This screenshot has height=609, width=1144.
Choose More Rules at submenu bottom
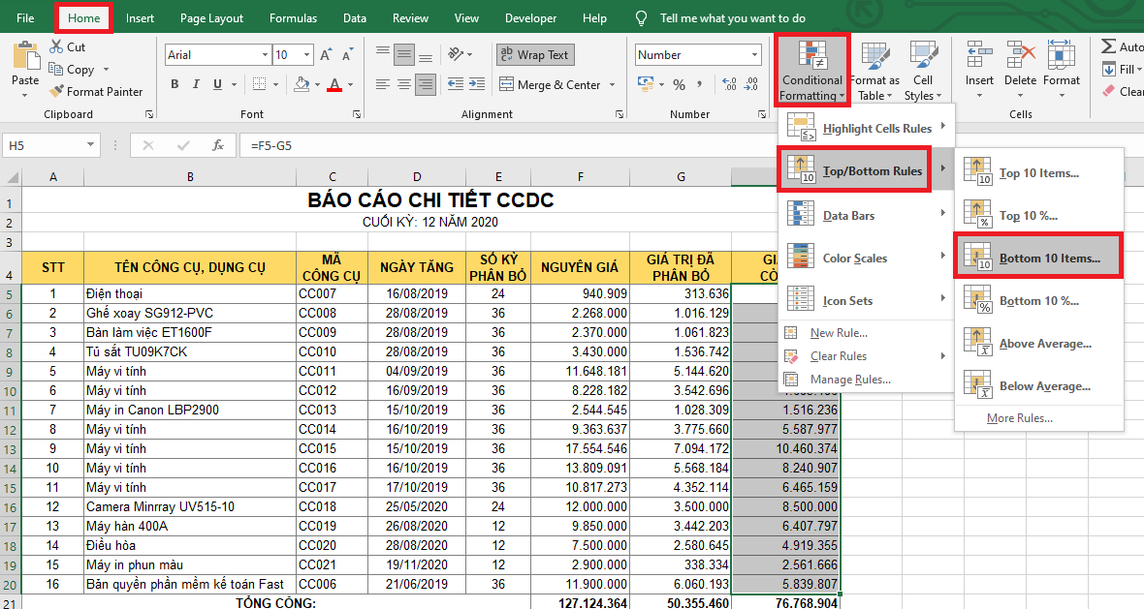pyautogui.click(x=1019, y=418)
